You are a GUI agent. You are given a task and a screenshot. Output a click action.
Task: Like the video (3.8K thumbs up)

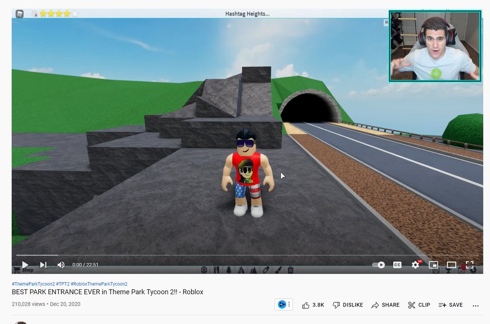[313, 305]
